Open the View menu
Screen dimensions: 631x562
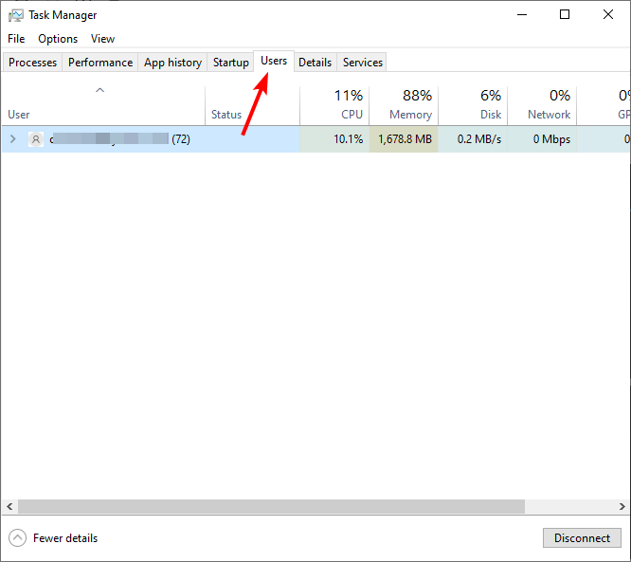click(x=102, y=39)
